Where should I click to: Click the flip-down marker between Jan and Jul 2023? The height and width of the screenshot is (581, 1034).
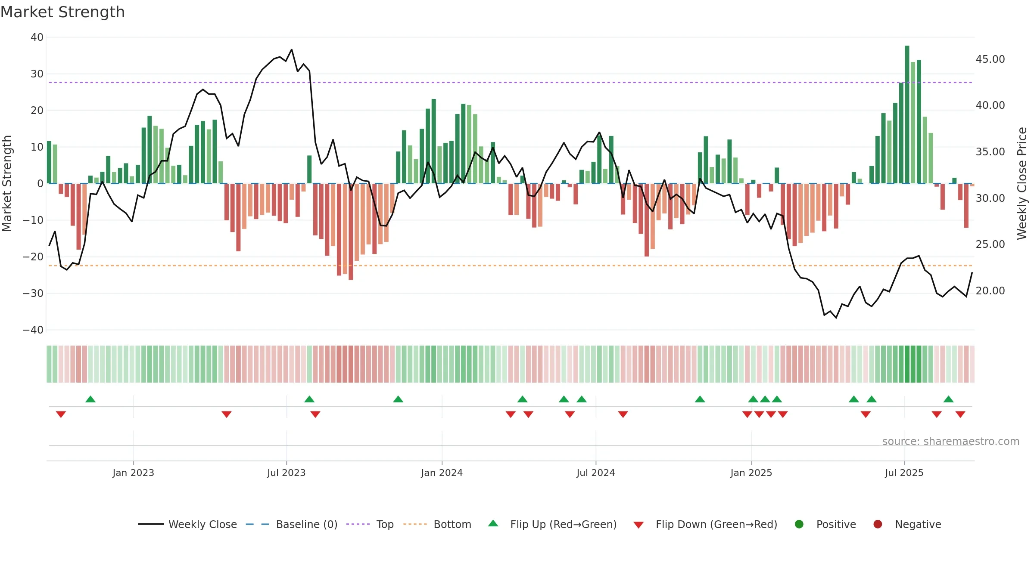pos(227,414)
